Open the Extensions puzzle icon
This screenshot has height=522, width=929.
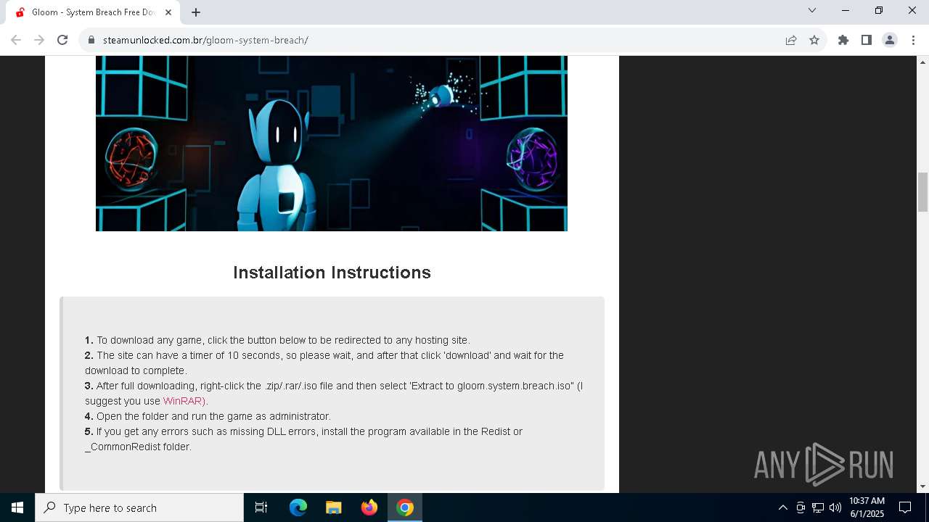point(843,40)
